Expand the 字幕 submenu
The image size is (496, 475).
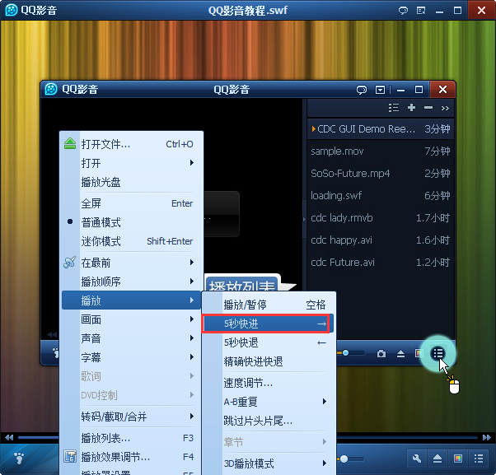(x=131, y=357)
